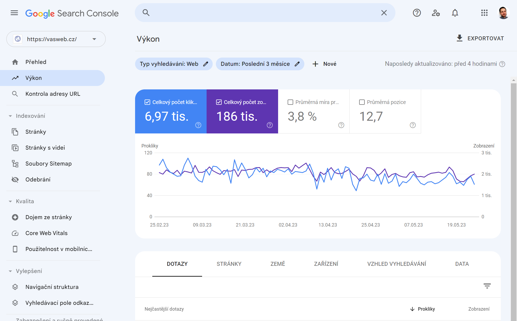Select the ZEMĚ tab

click(277, 264)
